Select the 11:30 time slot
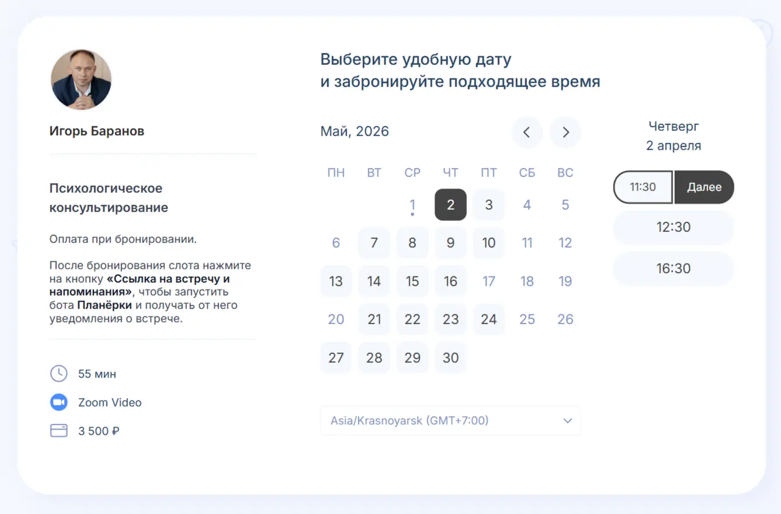 click(x=643, y=187)
